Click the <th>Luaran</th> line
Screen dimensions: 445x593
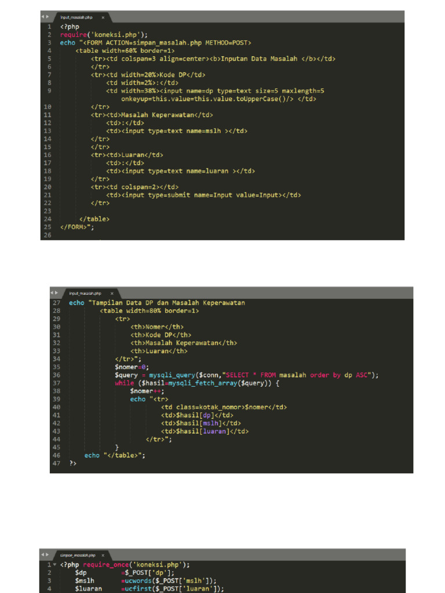coord(159,351)
